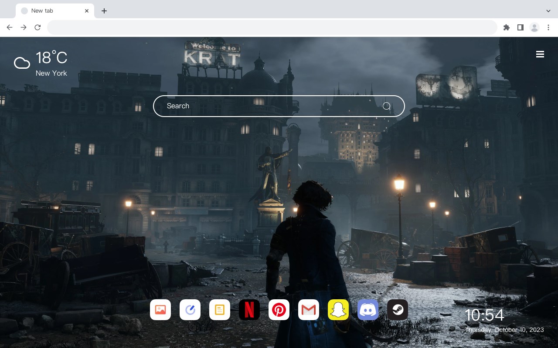This screenshot has height=348, width=558.
Task: Select the New tab tab
Action: point(55,11)
